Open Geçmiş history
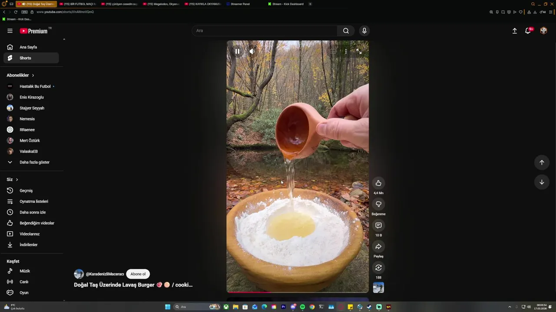The image size is (556, 312). click(x=31, y=191)
